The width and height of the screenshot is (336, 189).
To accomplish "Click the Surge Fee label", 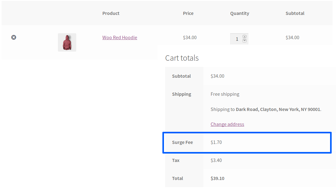I will coord(182,142).
